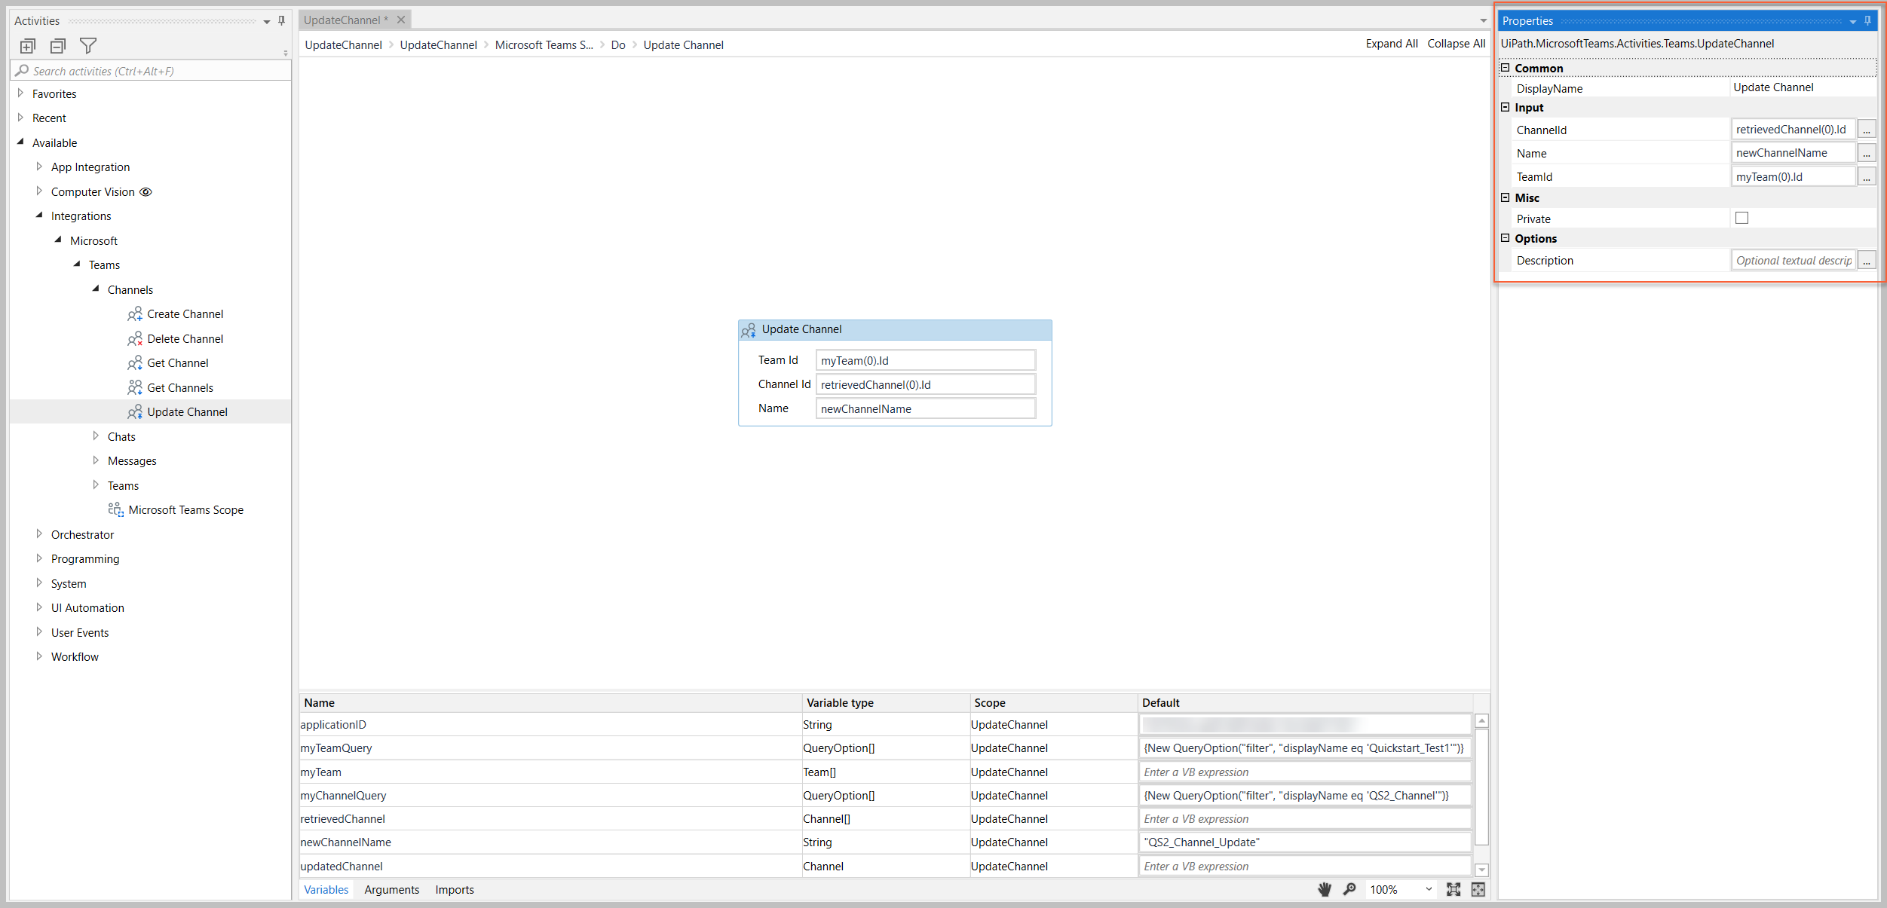Viewport: 1887px width, 908px height.
Task: Click the filter icon in Activities panel
Action: (89, 46)
